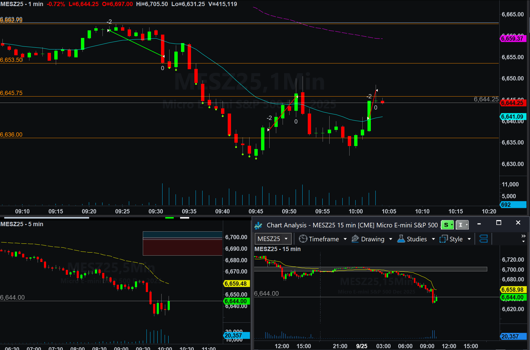Open the Studies menu

pos(417,239)
